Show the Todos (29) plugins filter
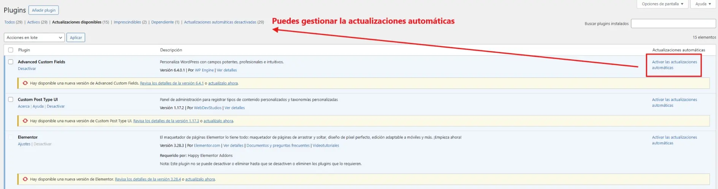This screenshot has height=189, width=718. [13, 22]
